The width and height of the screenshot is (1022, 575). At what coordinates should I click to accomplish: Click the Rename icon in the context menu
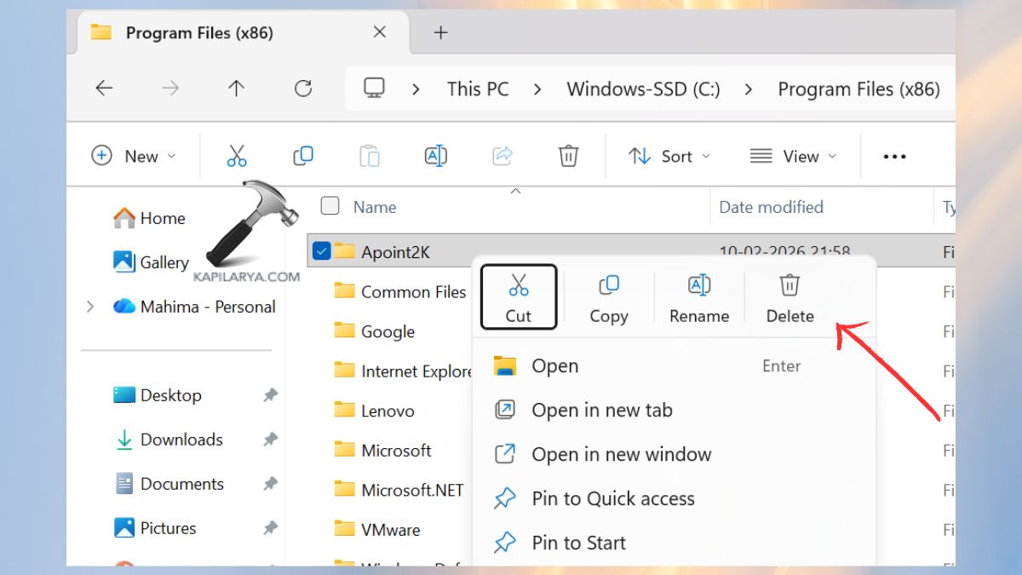[x=698, y=296]
